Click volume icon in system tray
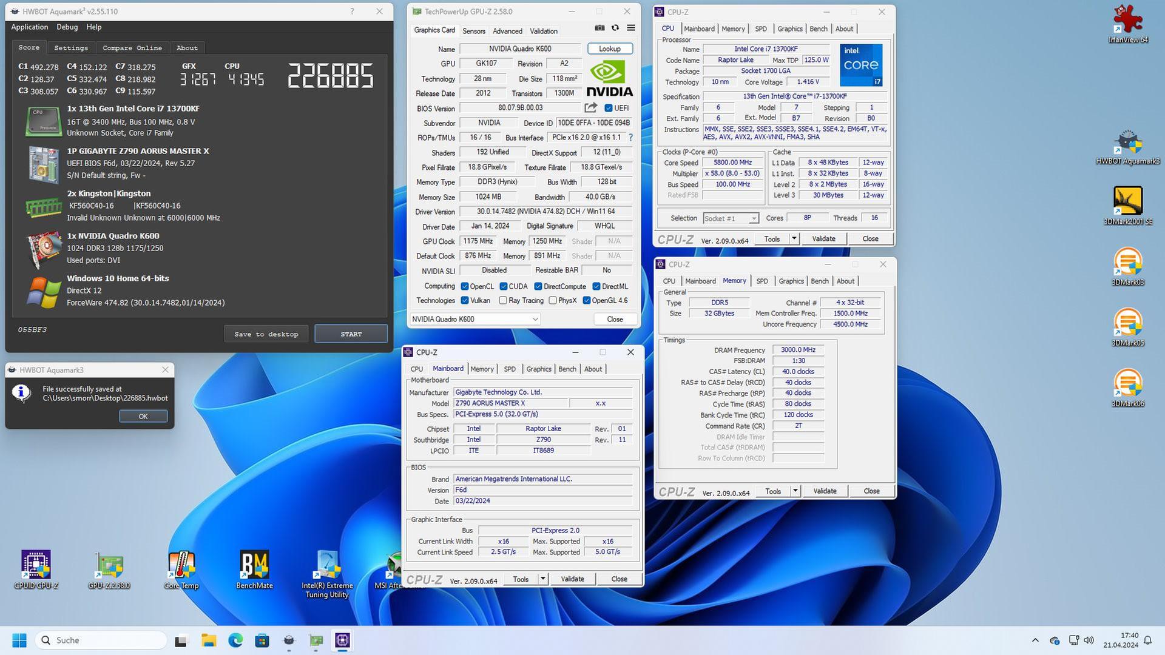This screenshot has height=655, width=1165. point(1089,640)
